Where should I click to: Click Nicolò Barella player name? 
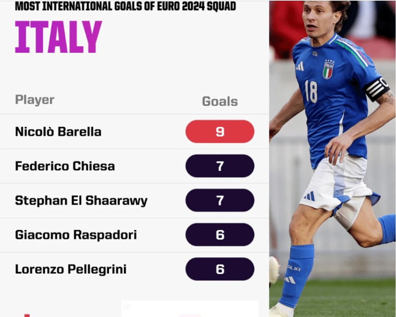(x=58, y=132)
